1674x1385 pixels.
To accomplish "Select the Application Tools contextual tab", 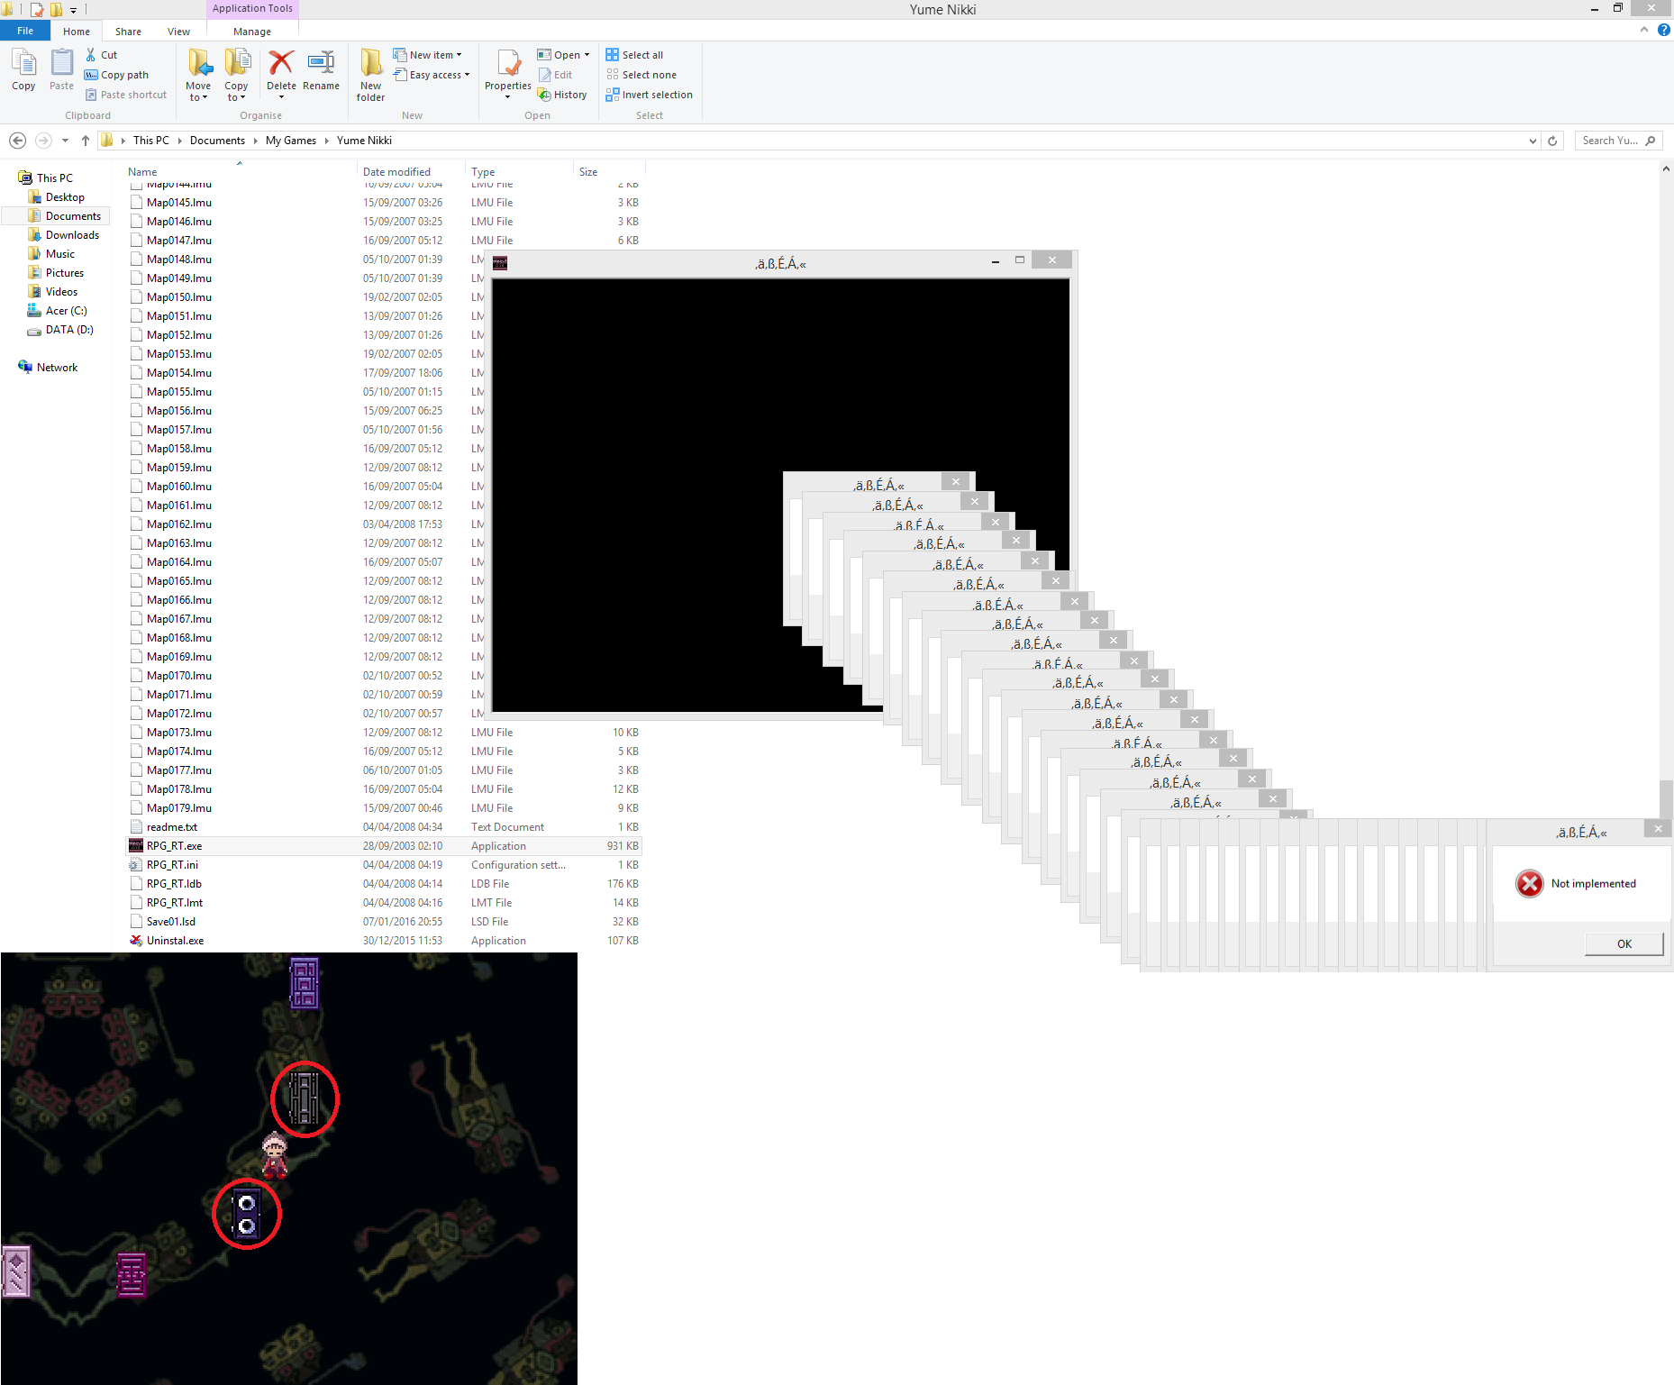I will click(x=252, y=8).
